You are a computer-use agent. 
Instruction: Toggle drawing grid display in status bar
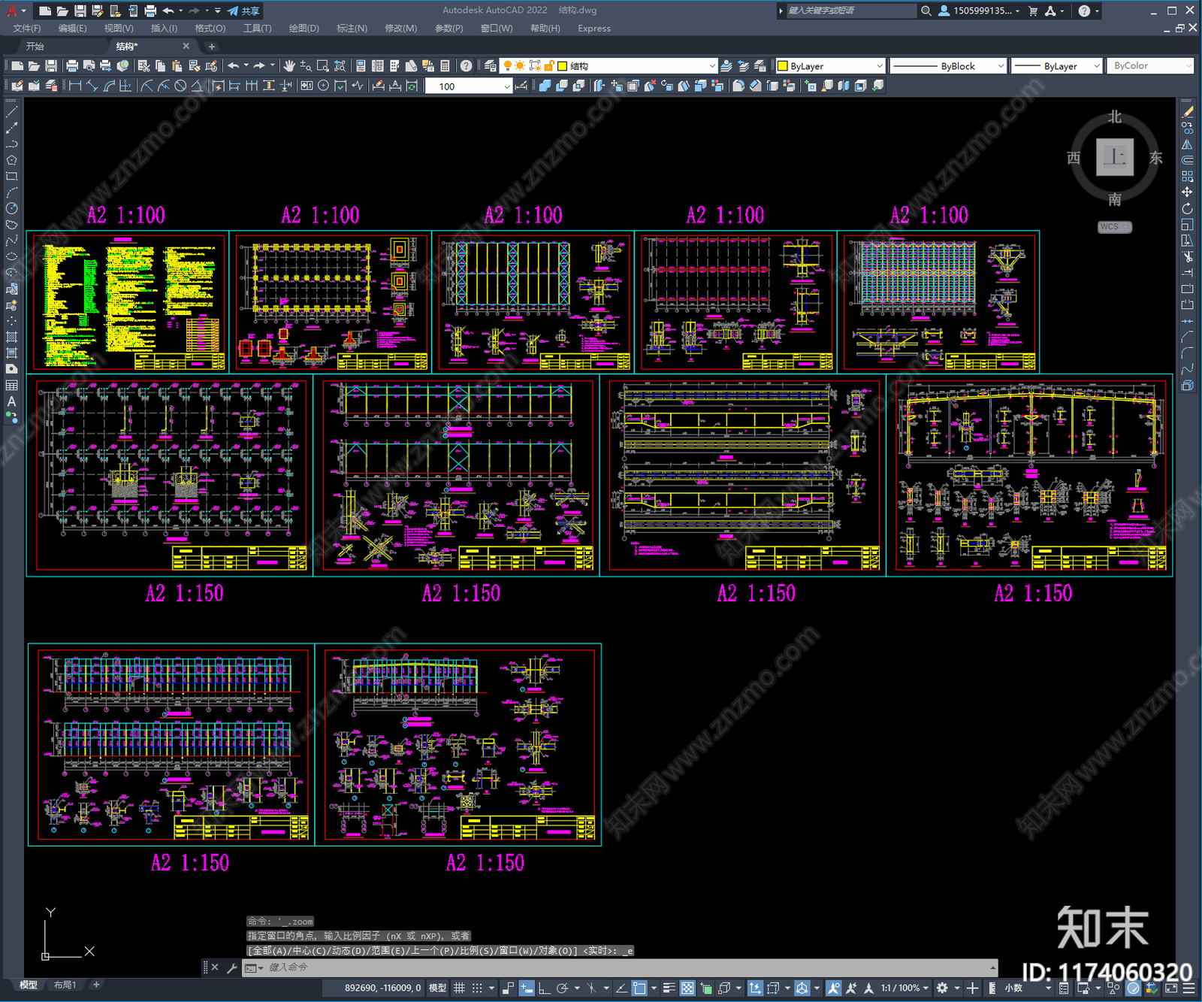click(459, 988)
